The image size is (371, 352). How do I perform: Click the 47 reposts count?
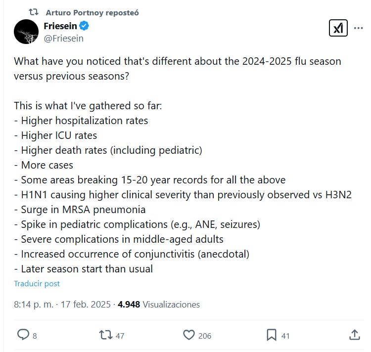120,336
